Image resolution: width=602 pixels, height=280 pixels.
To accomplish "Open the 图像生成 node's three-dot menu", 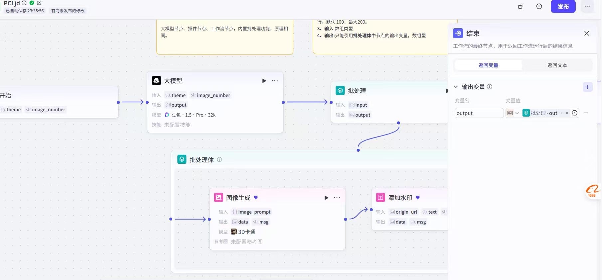I will [x=337, y=198].
